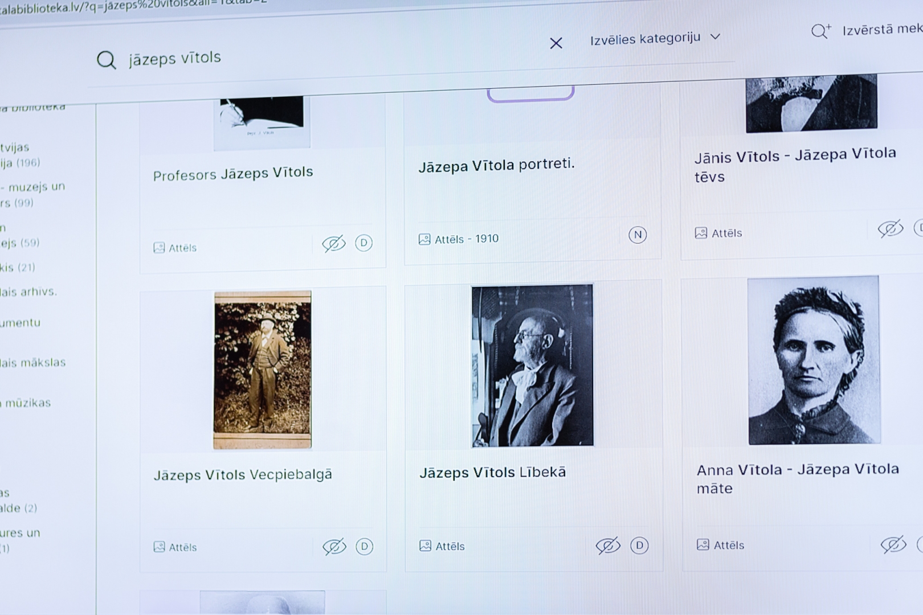
Task: Click the D badge on Profesors Jāzeps Vītols
Action: (364, 243)
